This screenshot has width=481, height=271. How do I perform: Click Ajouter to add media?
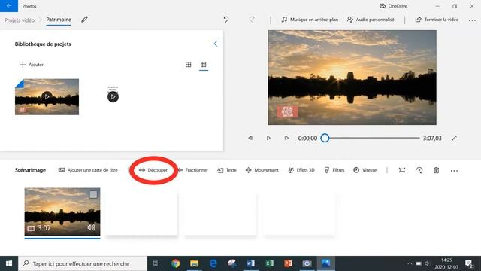tap(32, 65)
